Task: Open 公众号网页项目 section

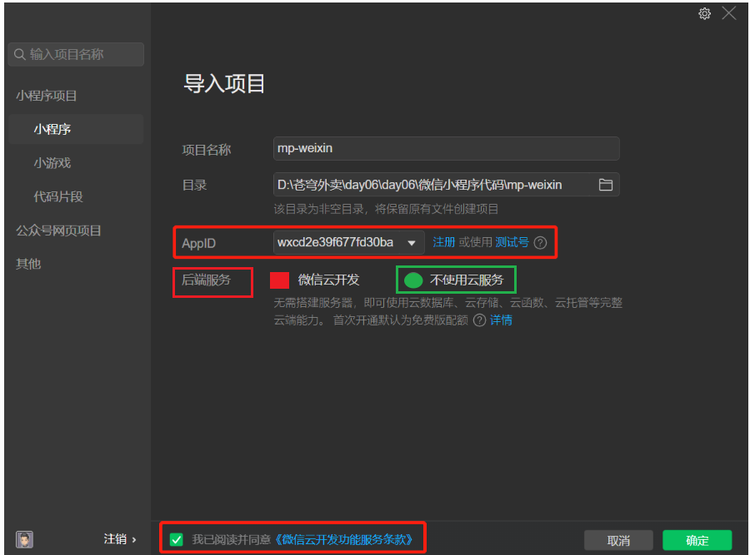Action: tap(58, 230)
